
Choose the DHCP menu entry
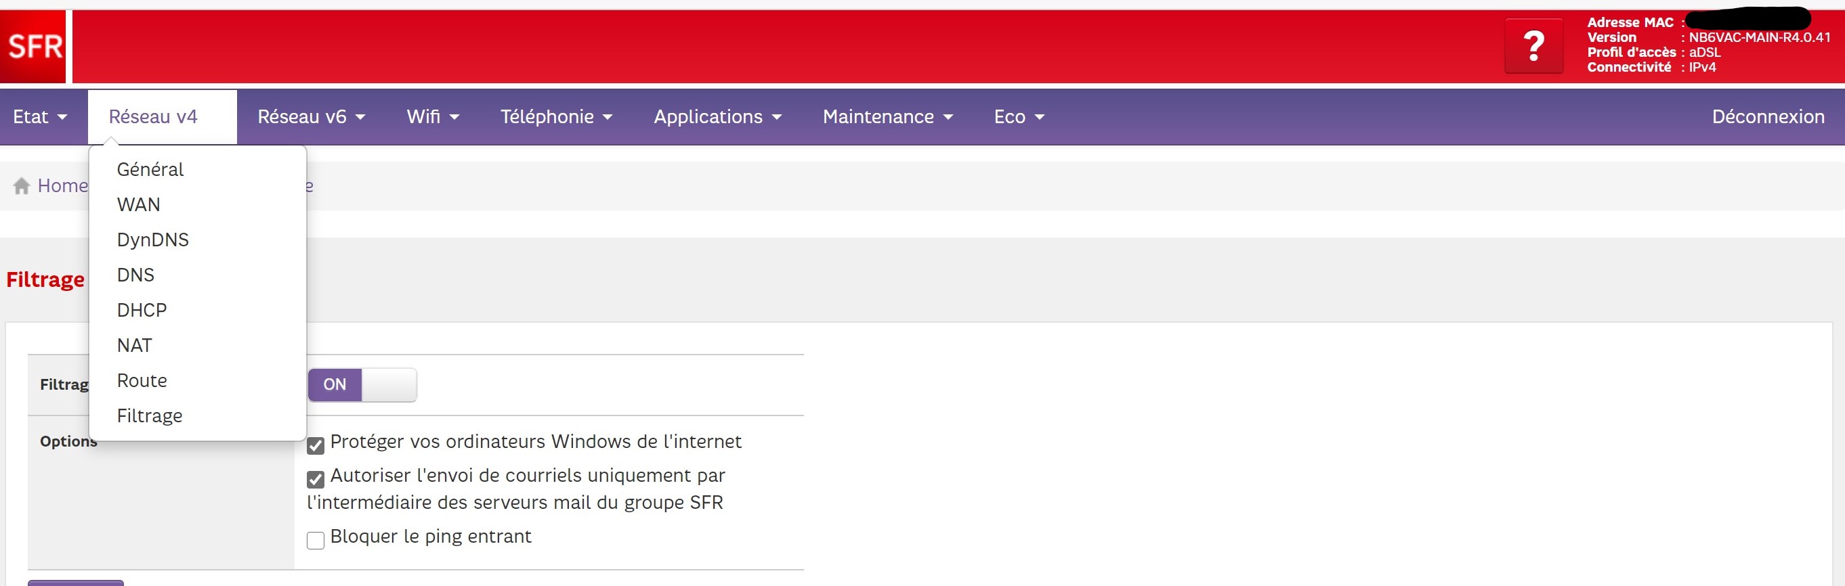pyautogui.click(x=142, y=311)
